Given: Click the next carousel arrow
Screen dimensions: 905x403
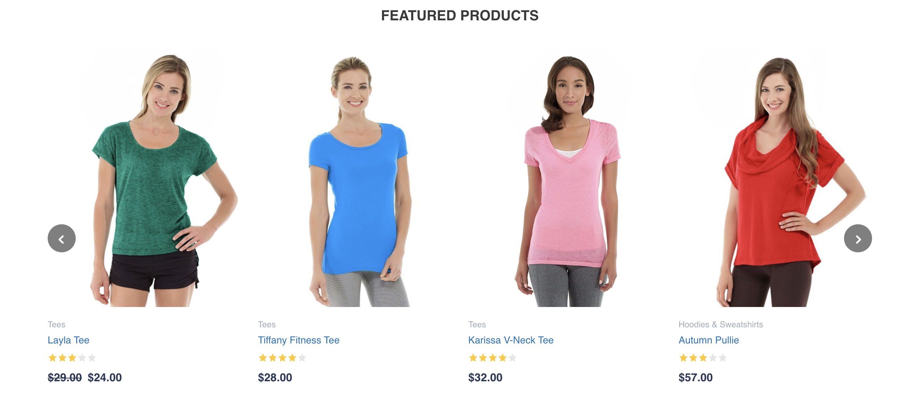Looking at the screenshot, I should coord(858,238).
